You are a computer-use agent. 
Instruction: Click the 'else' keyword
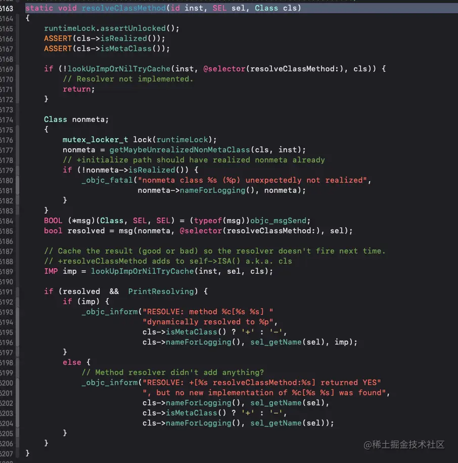[x=72, y=362]
